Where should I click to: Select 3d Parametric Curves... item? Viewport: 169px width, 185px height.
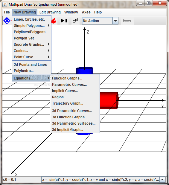pos(75,111)
